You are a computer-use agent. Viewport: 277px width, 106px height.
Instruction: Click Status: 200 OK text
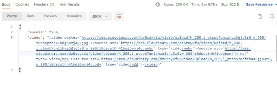[x=176, y=5]
